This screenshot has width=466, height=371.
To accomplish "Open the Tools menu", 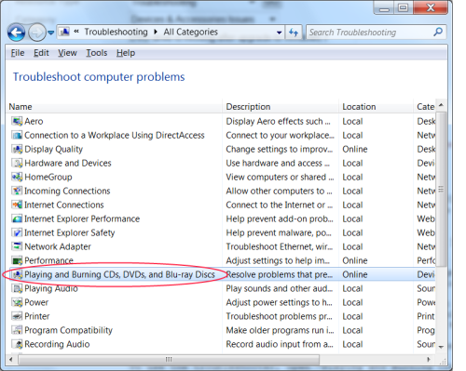I will pyautogui.click(x=97, y=53).
